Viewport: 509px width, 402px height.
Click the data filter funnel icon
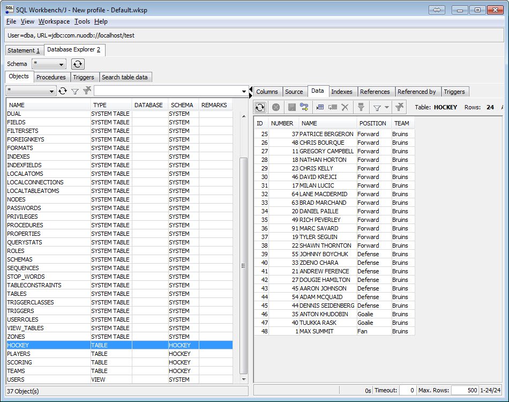coord(377,108)
